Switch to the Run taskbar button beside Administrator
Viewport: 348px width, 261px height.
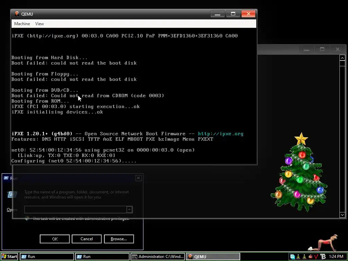tap(102, 257)
